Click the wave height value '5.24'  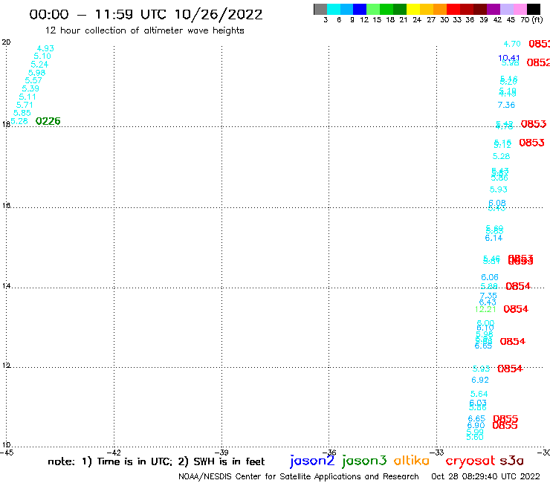pos(39,65)
